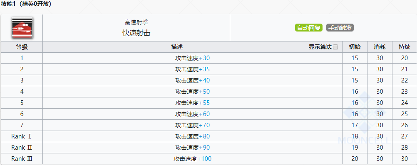Select description 攻击速度+100
This screenshot has height=165, width=417.
point(193,159)
